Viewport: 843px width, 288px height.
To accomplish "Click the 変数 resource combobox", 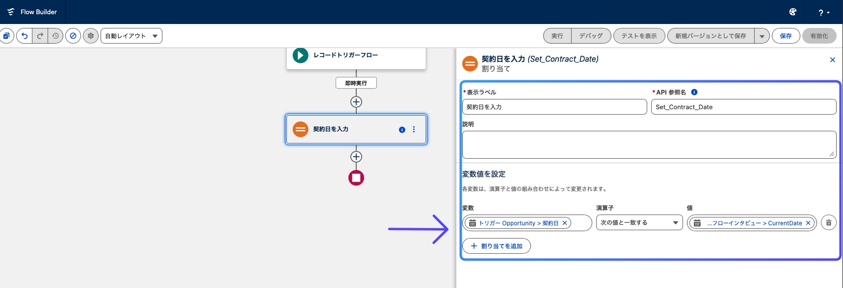I will pos(527,223).
